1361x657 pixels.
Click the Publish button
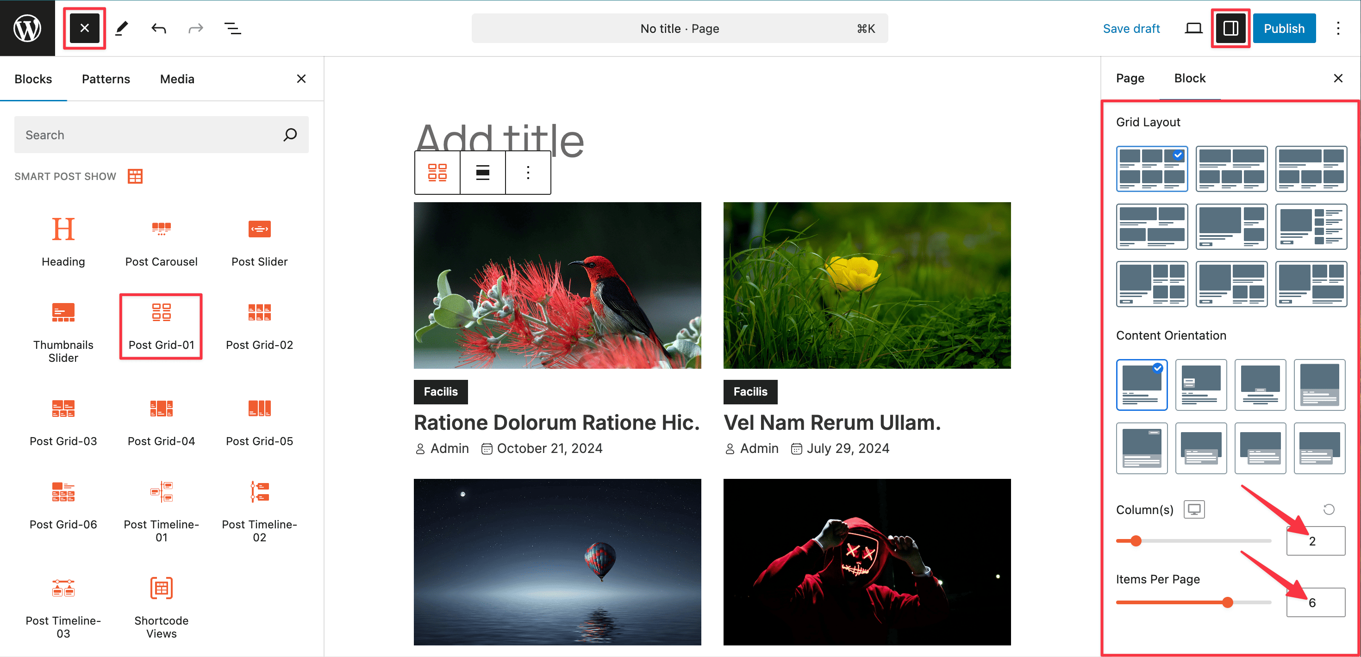pos(1284,29)
